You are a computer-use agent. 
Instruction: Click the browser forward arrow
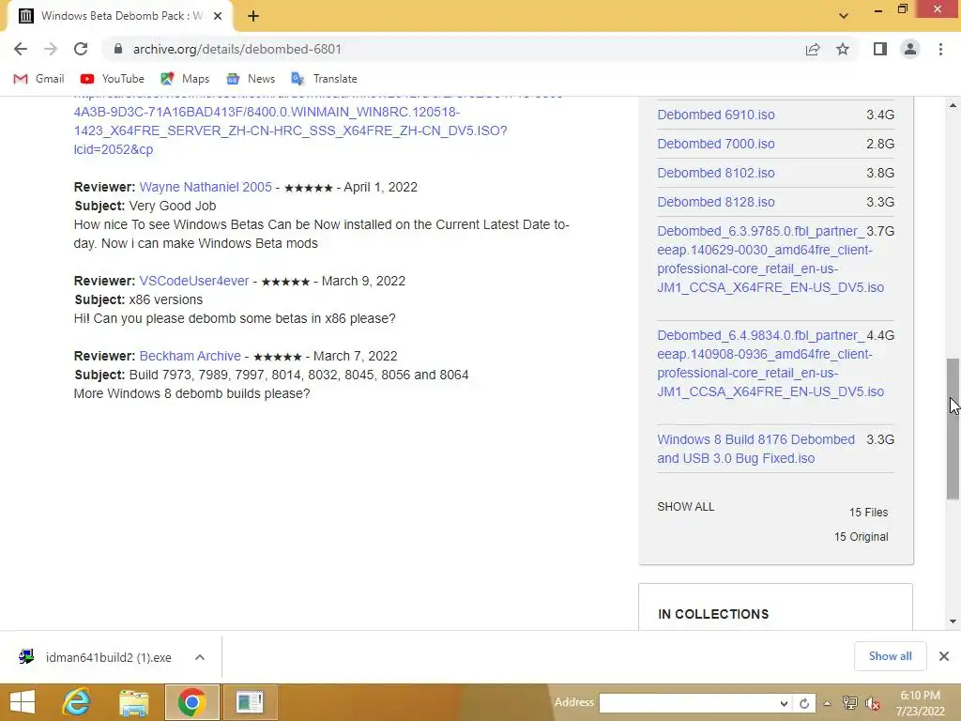point(51,49)
